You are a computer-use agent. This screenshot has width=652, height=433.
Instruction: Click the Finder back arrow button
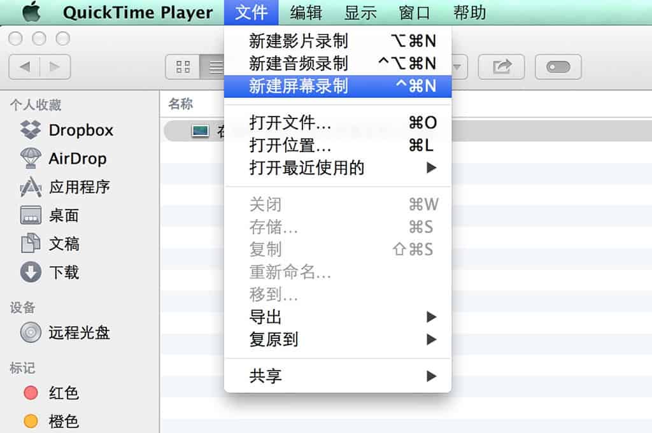[x=25, y=67]
